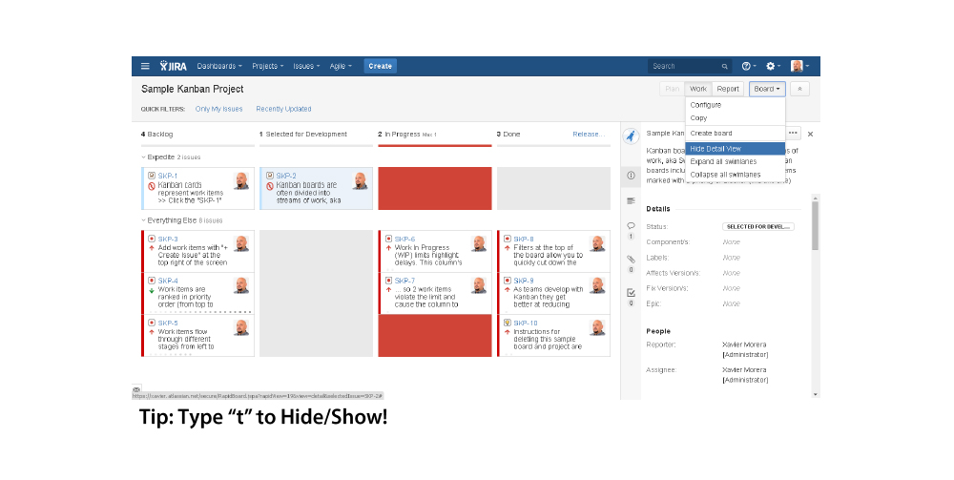This screenshot has width=954, height=480.
Task: Open the description section icon
Action: tap(631, 200)
